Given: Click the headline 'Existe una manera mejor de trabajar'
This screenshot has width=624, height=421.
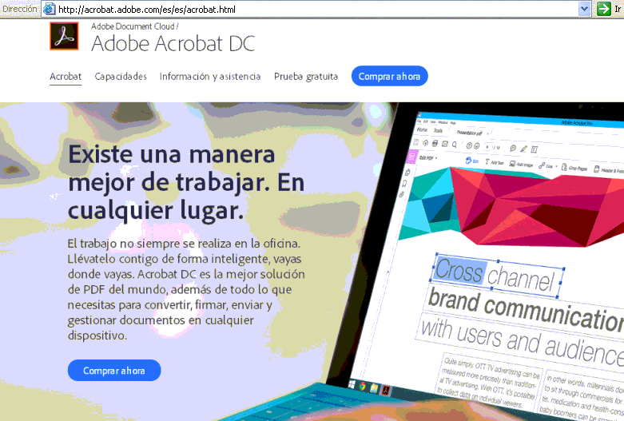Looking at the screenshot, I should pyautogui.click(x=186, y=182).
